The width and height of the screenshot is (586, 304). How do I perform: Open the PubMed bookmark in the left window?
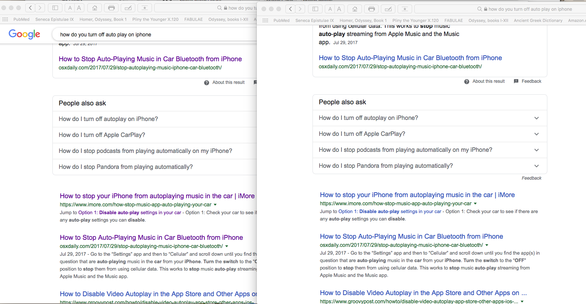(21, 19)
